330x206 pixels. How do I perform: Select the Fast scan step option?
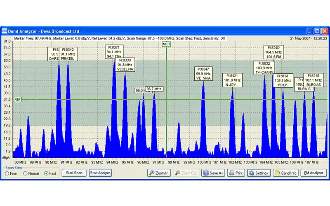point(50,173)
